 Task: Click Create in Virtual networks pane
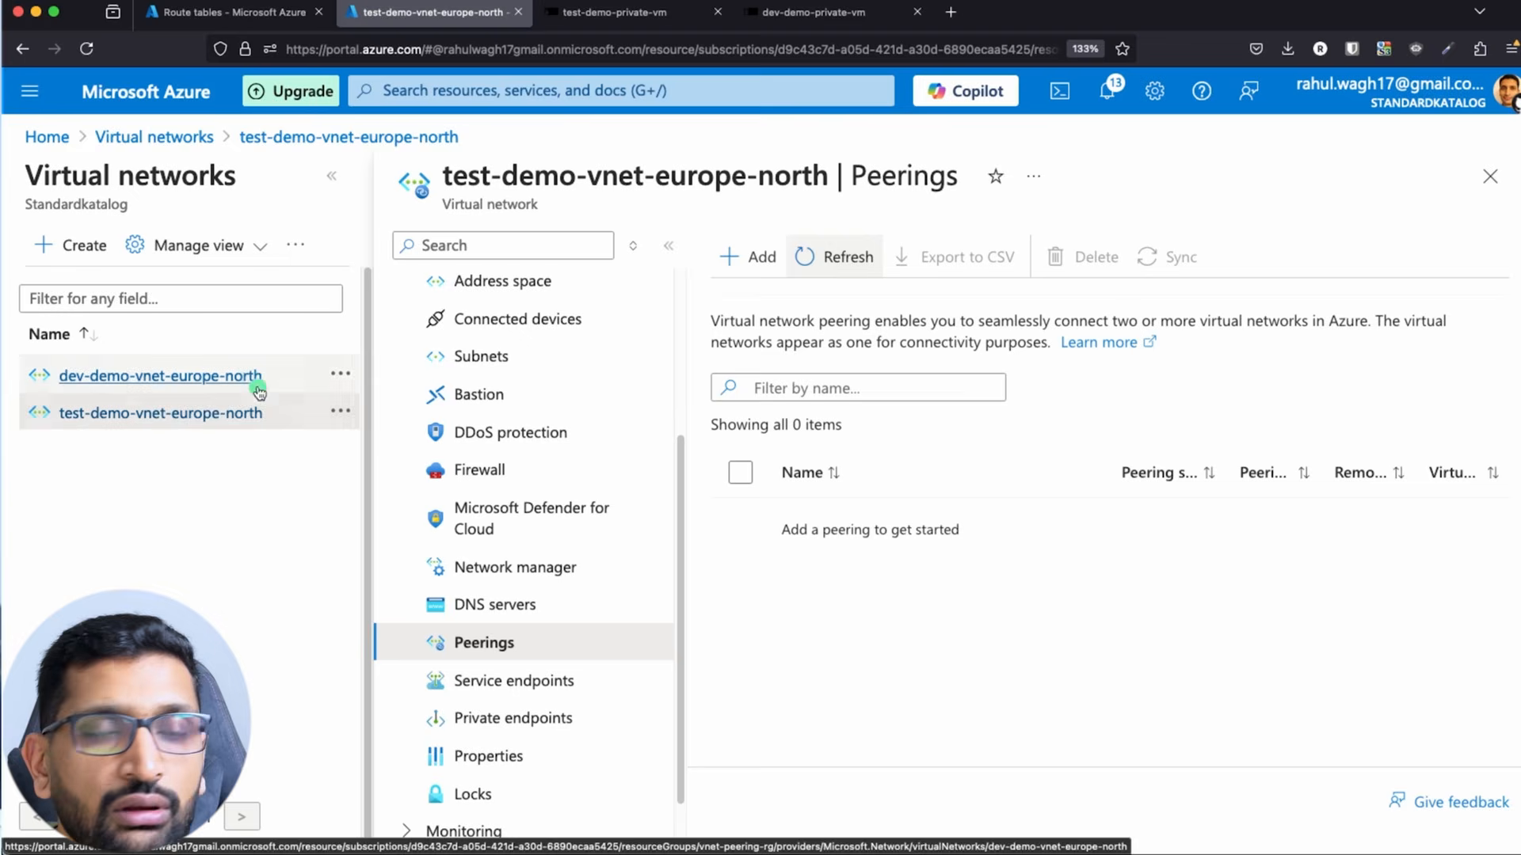point(71,245)
